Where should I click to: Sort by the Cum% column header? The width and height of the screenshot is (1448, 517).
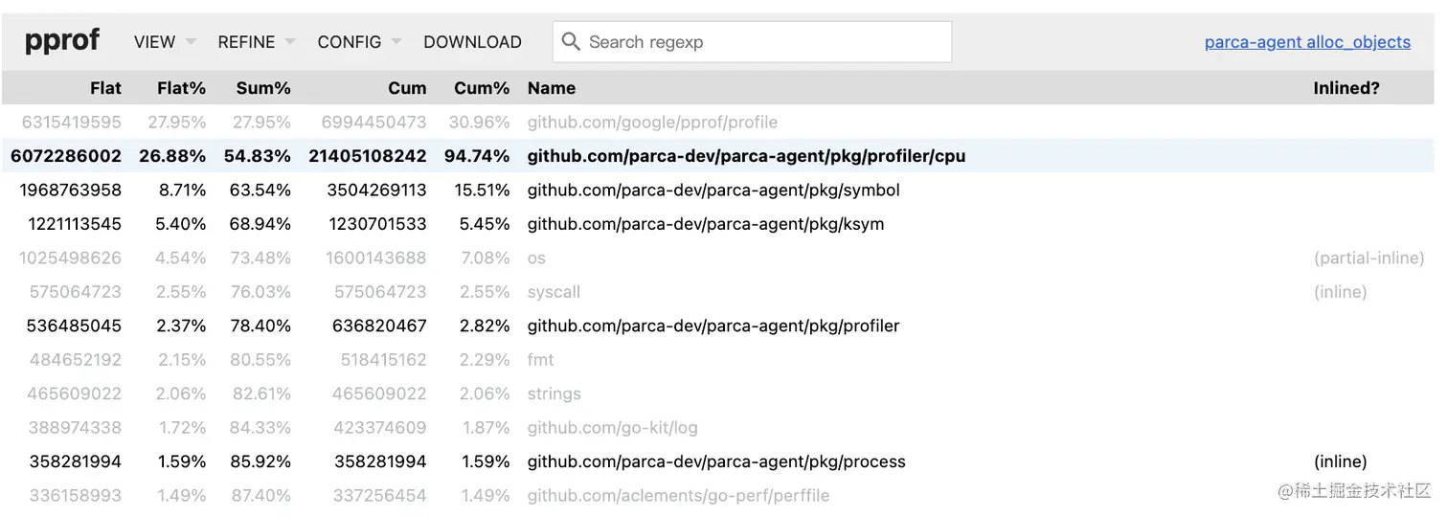point(482,88)
